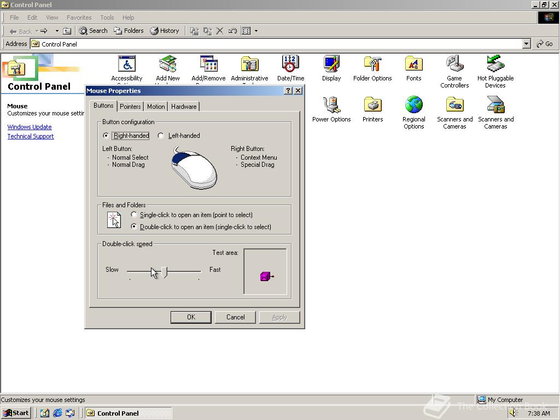
Task: Click the Start button
Action: point(16,413)
